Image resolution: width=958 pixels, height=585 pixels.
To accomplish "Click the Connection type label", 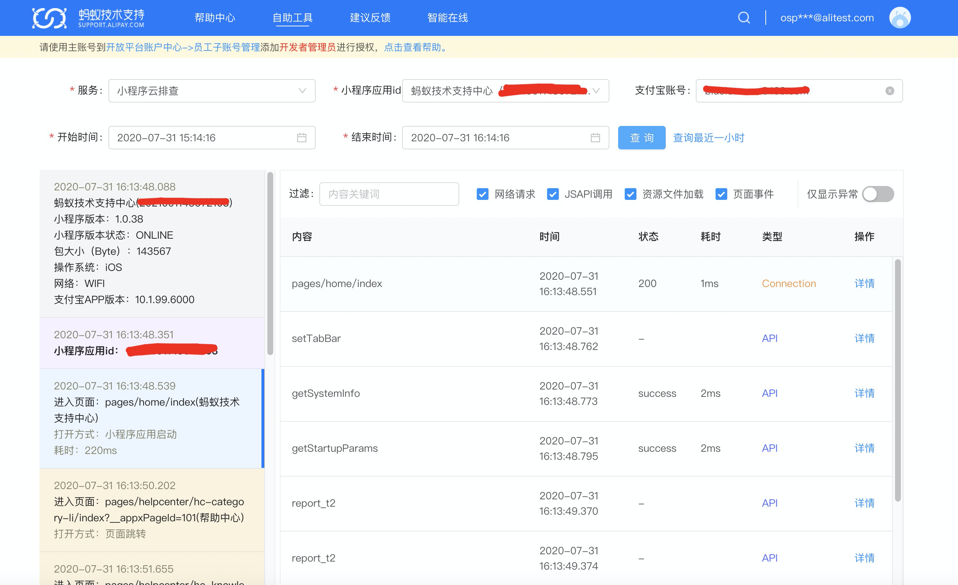I will [789, 283].
